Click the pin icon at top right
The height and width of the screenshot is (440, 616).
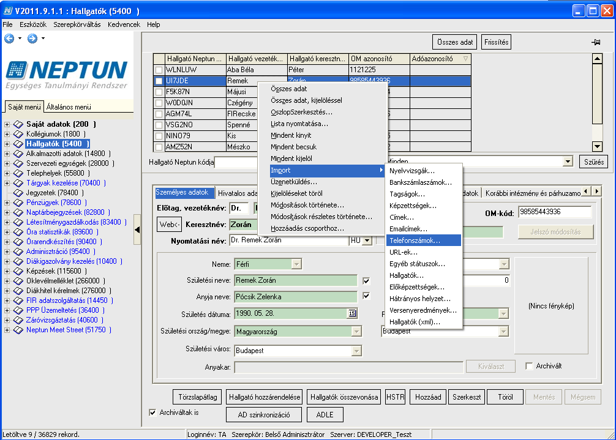click(x=596, y=42)
